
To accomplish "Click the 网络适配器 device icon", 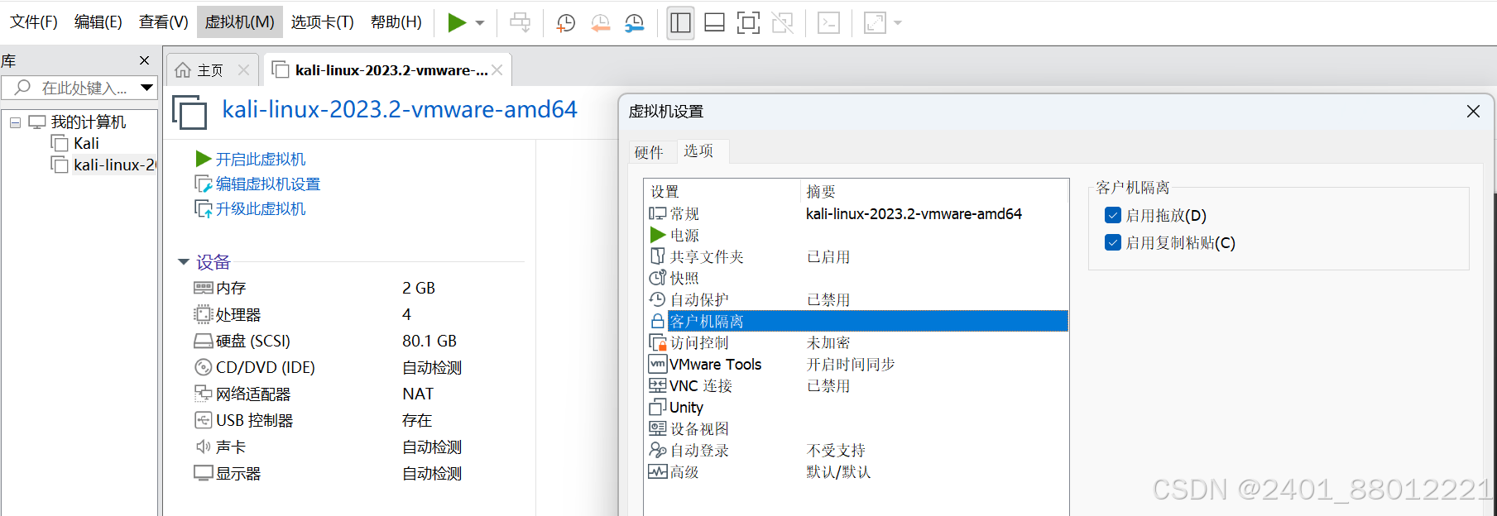I will tap(204, 394).
